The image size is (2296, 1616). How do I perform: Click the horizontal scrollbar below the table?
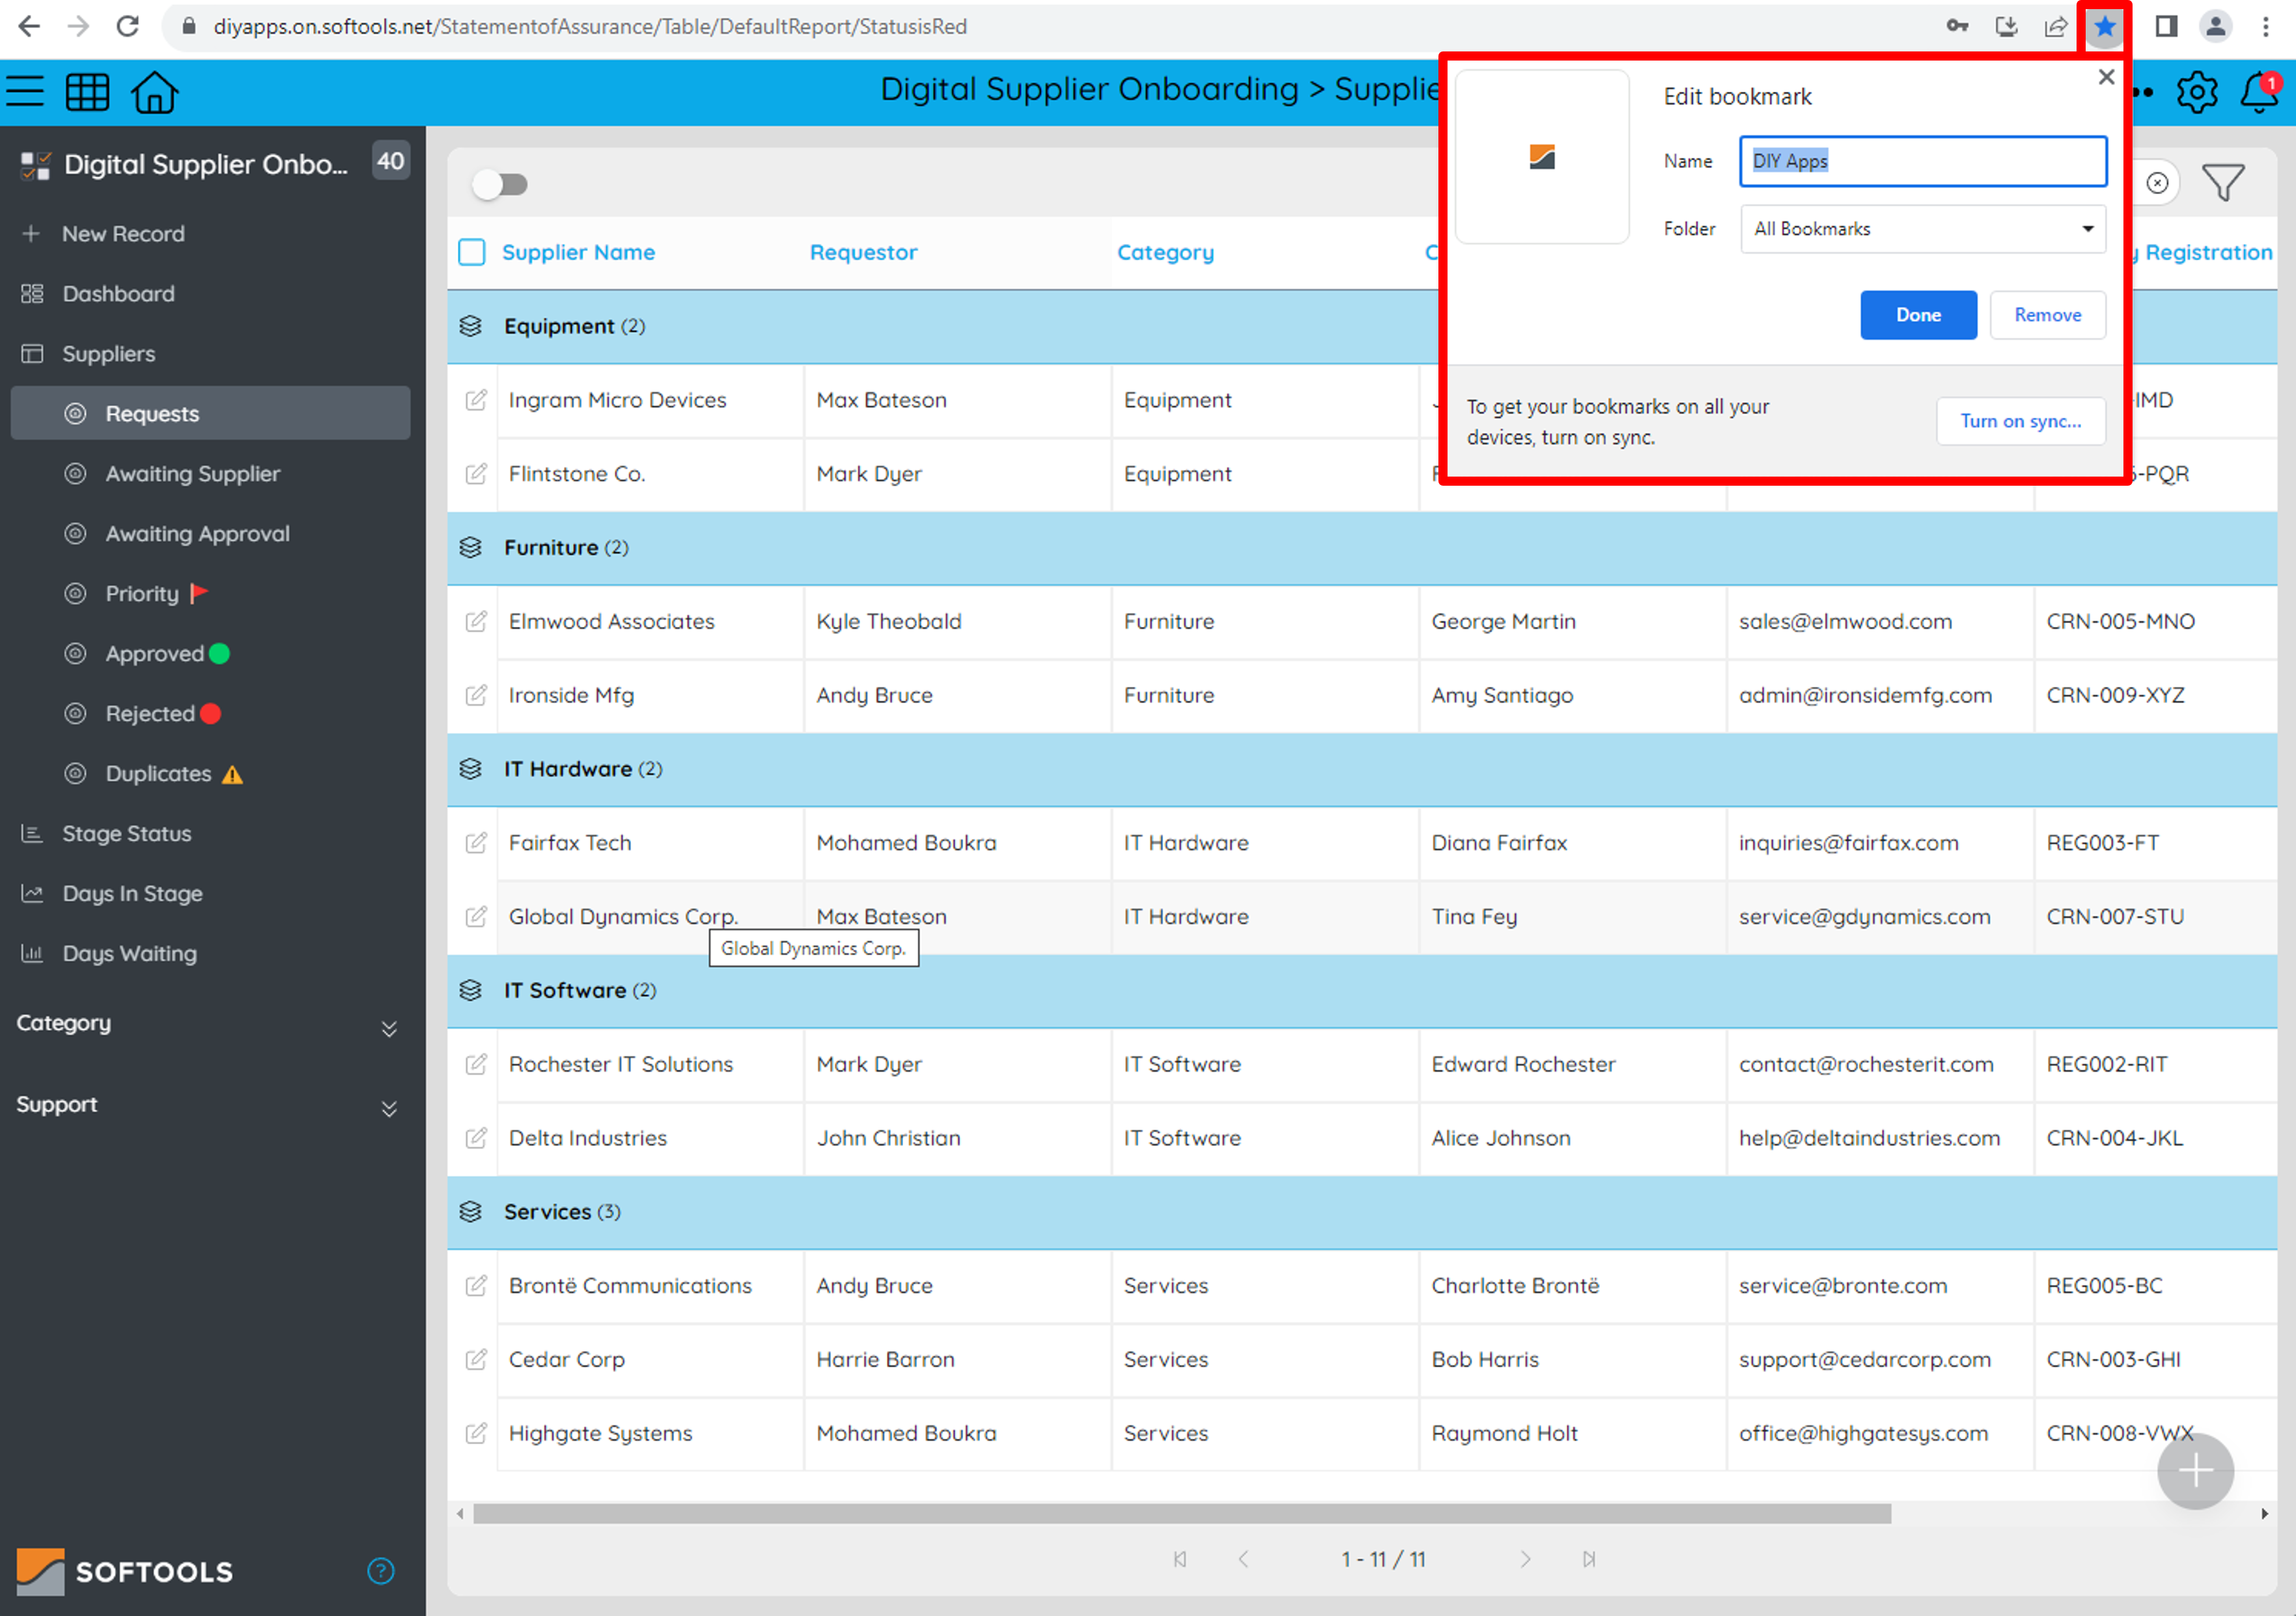[x=1181, y=1514]
